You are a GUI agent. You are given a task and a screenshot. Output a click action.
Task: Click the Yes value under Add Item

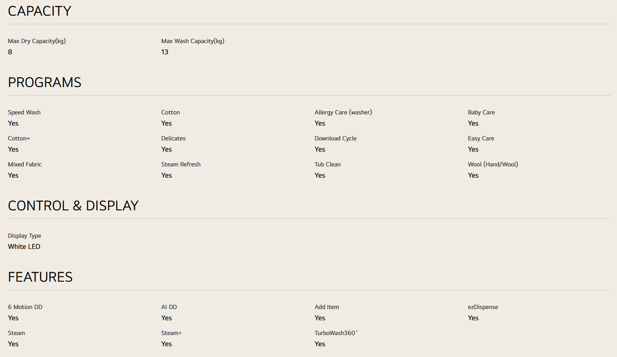(x=320, y=318)
